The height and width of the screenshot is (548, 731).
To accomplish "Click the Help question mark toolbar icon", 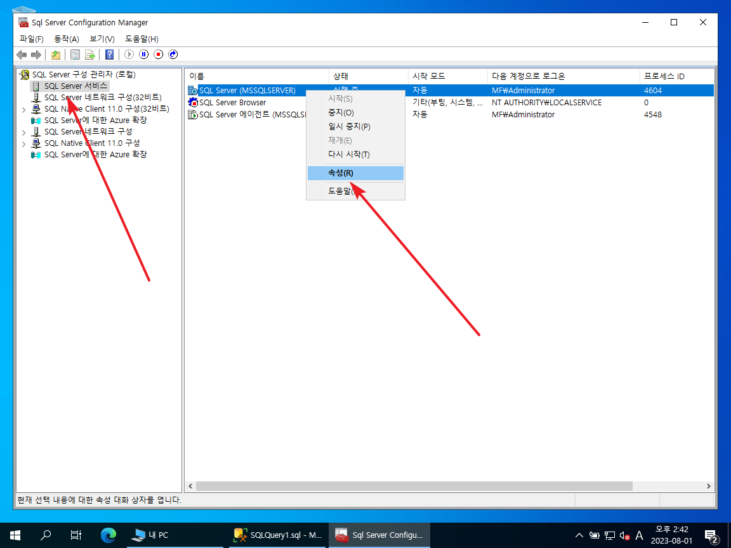I will 110,55.
